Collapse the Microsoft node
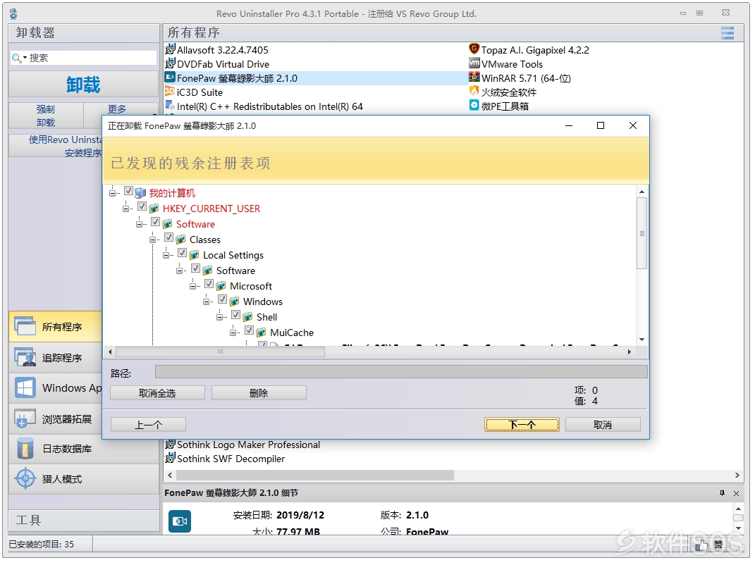 [x=193, y=286]
